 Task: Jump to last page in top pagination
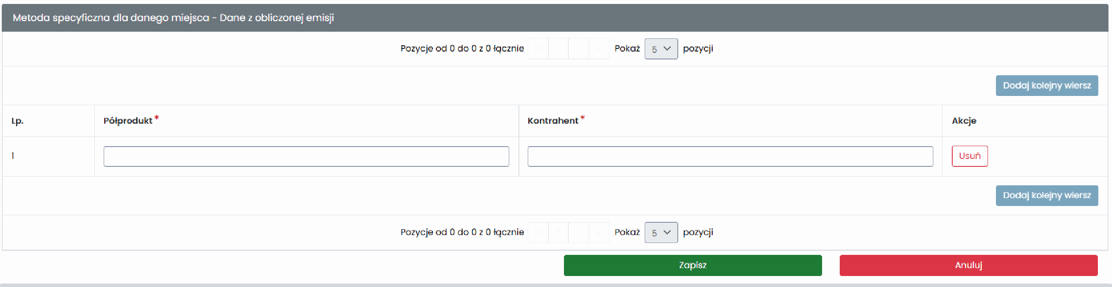(x=599, y=49)
